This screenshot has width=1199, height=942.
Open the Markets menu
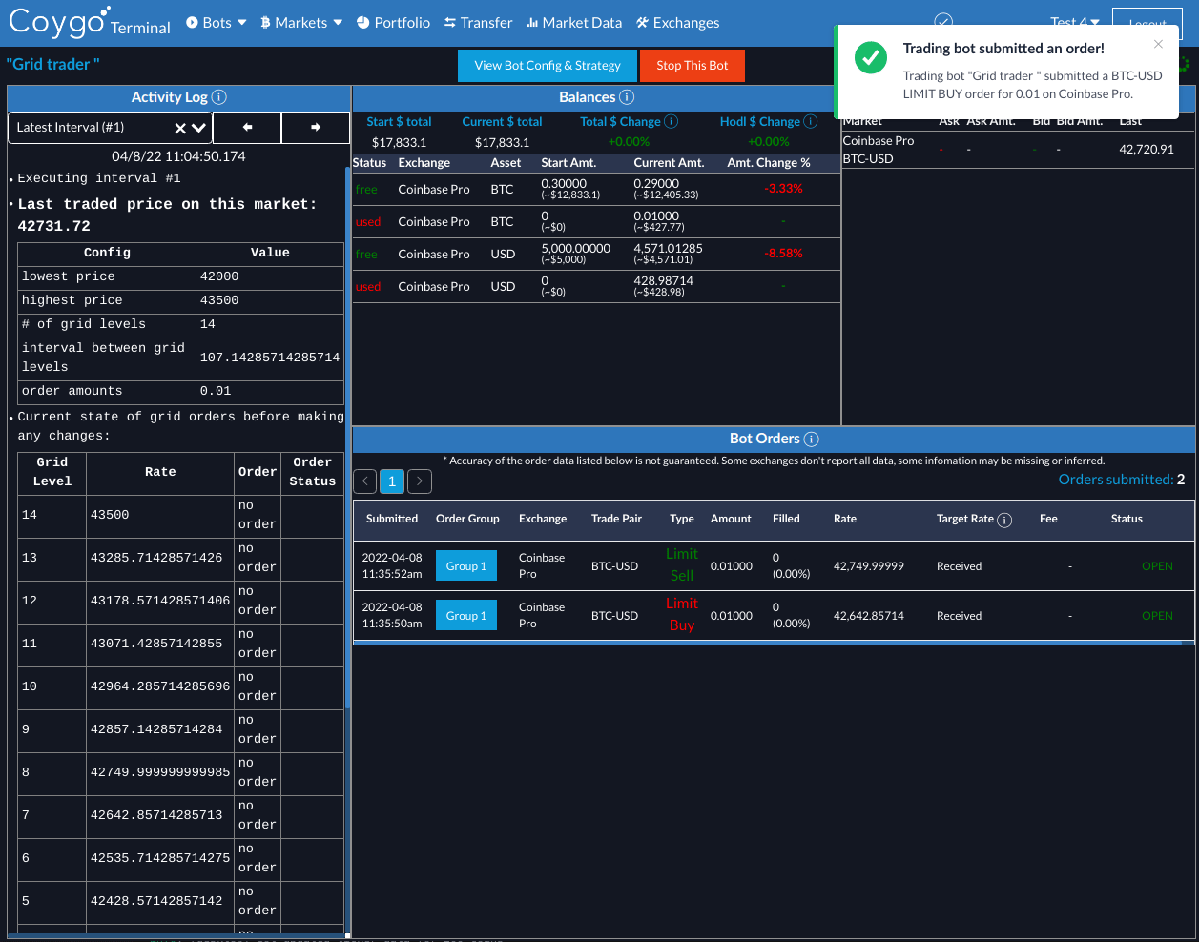tap(300, 23)
